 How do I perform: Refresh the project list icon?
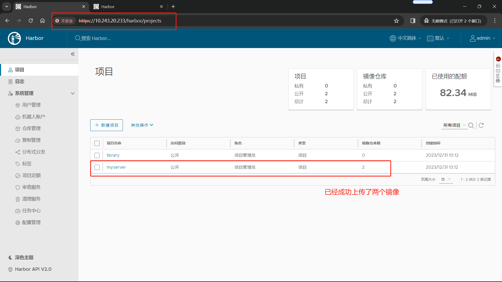tap(481, 125)
